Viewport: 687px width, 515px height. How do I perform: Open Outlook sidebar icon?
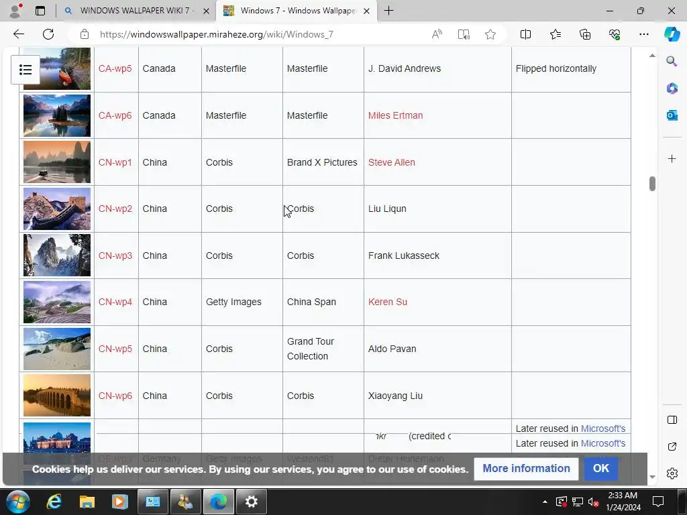pos(672,115)
